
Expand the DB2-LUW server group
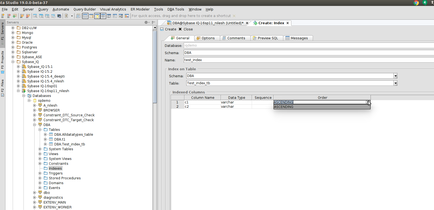[13, 28]
